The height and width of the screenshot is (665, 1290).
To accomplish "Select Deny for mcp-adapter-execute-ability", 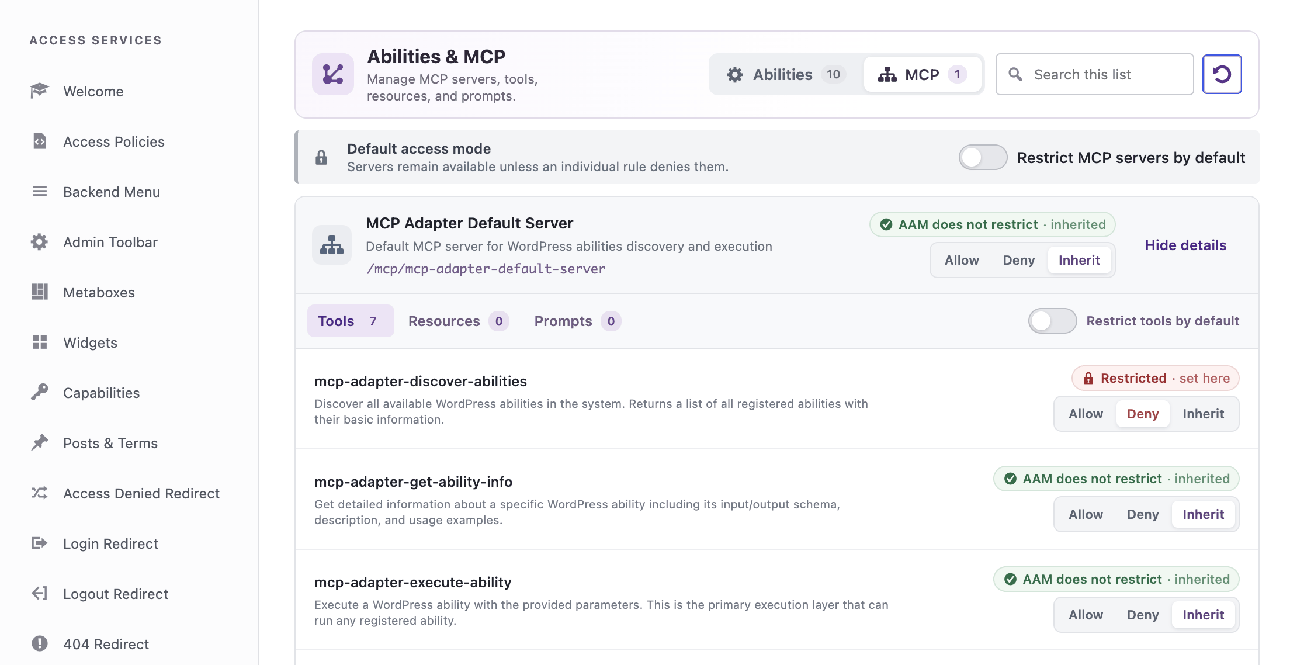I will (1142, 615).
